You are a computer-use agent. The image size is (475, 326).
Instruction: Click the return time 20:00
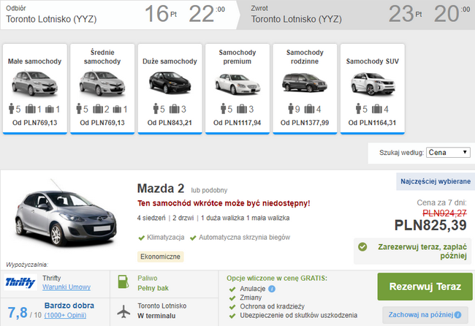click(452, 14)
